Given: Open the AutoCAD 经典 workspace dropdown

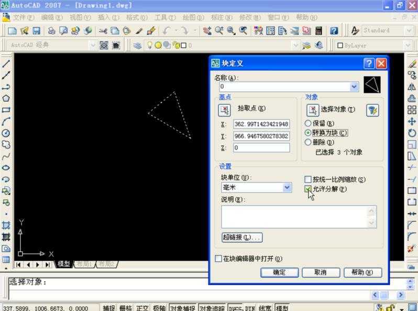Looking at the screenshot, I should point(92,46).
